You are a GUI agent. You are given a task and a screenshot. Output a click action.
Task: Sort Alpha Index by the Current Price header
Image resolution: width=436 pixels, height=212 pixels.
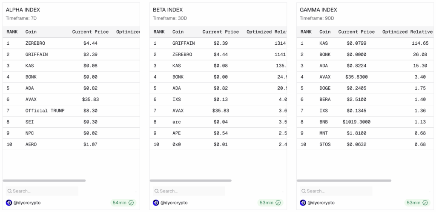(90, 32)
